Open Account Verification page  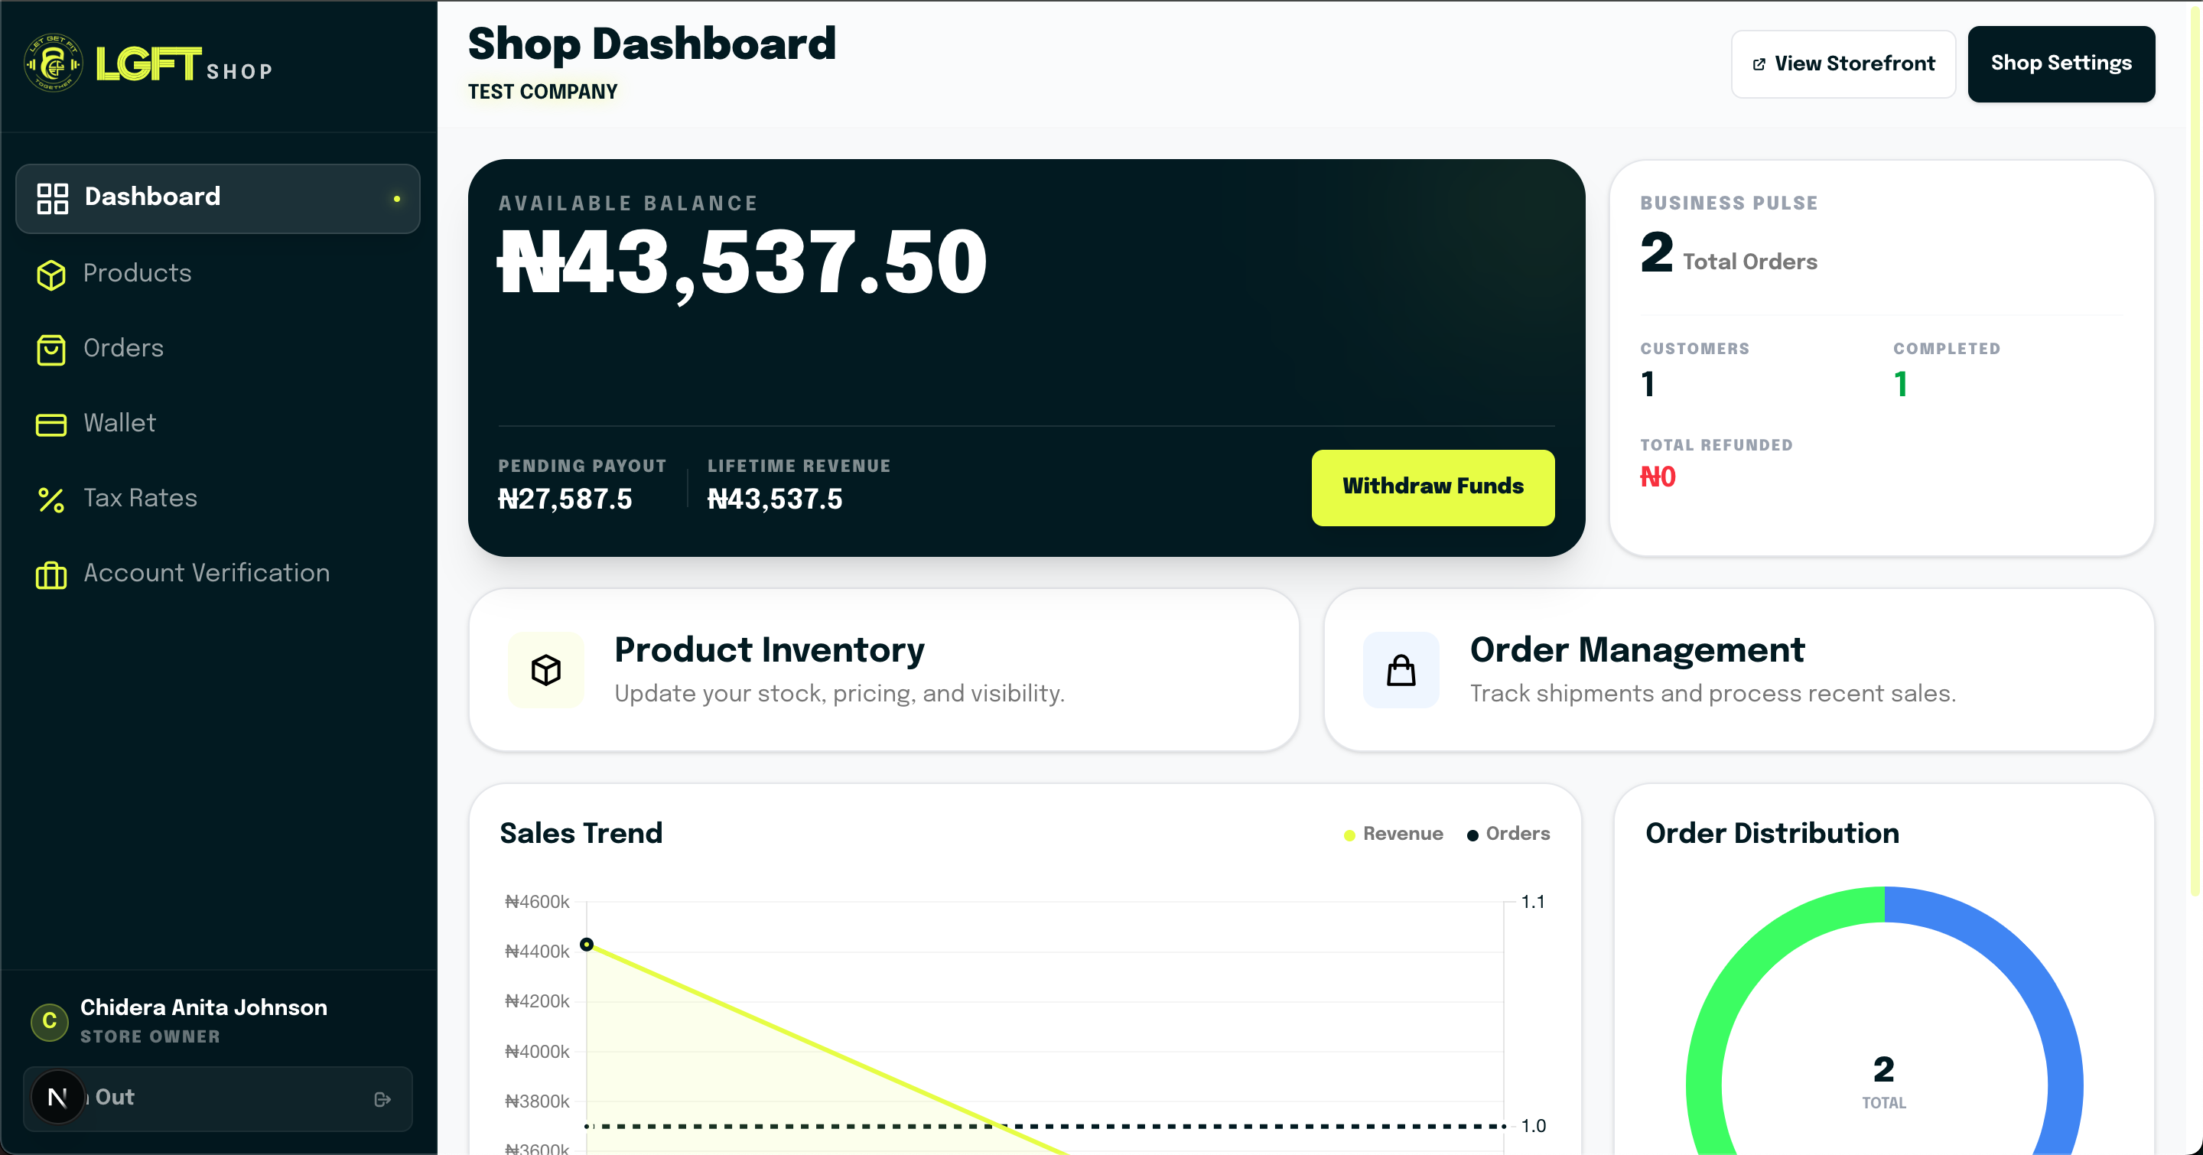coord(218,574)
